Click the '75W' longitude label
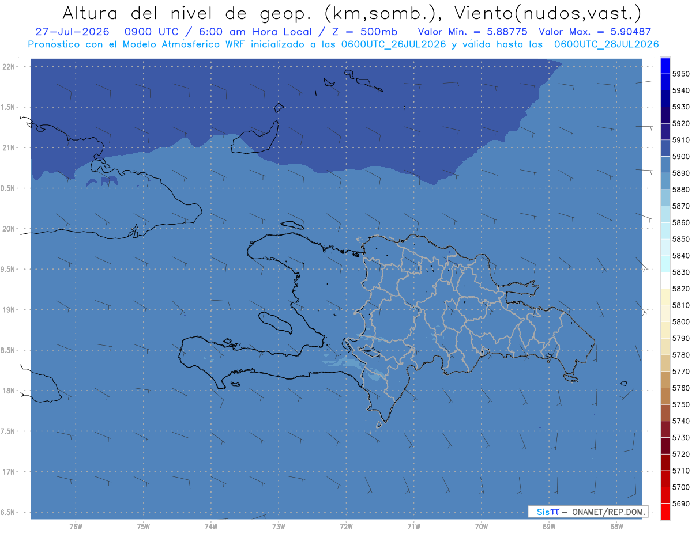Image resolution: width=692 pixels, height=534 pixels. tap(144, 526)
